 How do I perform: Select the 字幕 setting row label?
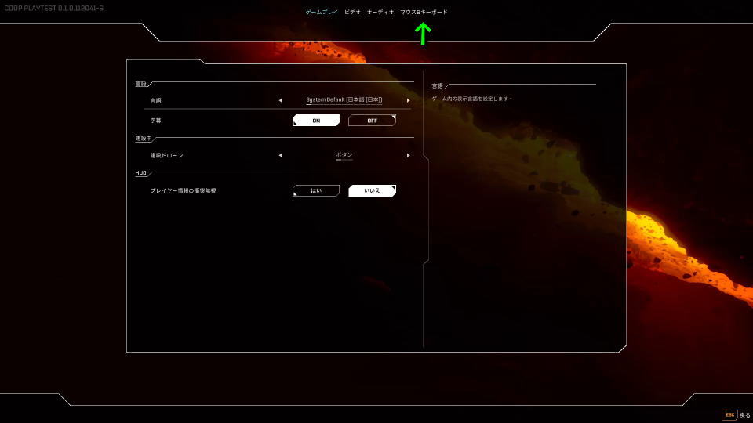(155, 121)
